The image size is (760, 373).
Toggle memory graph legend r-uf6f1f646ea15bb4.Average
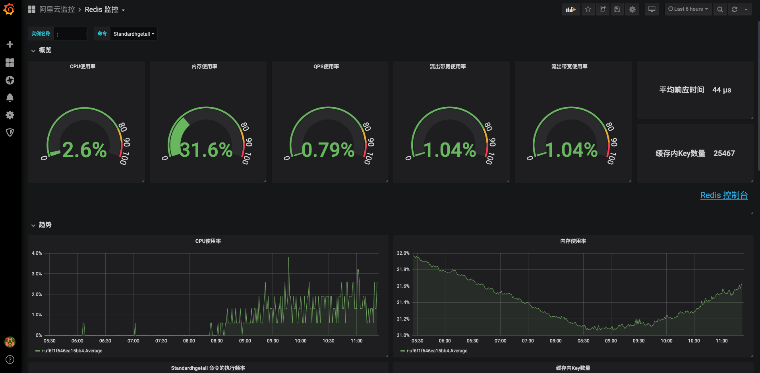437,351
